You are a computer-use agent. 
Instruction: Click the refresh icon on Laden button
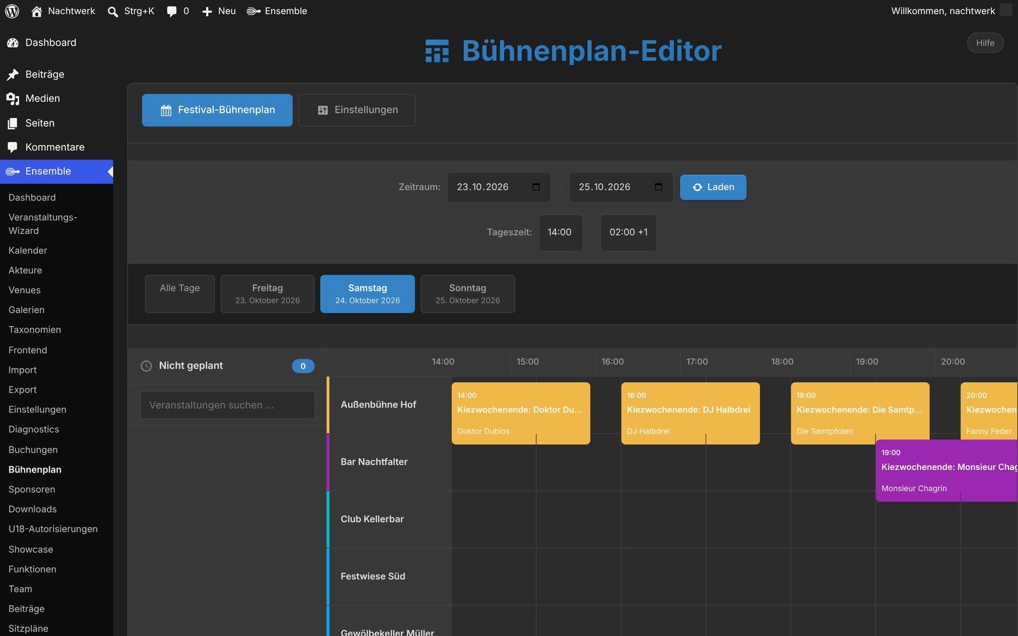(697, 187)
